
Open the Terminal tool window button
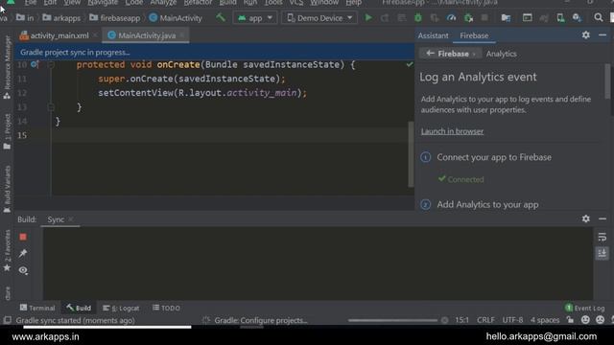(x=37, y=308)
